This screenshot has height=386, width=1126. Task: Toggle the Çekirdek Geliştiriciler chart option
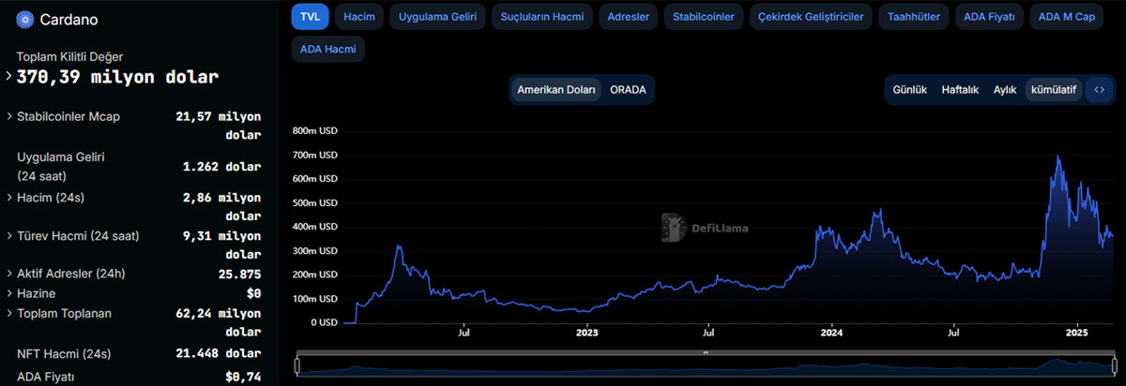click(811, 17)
